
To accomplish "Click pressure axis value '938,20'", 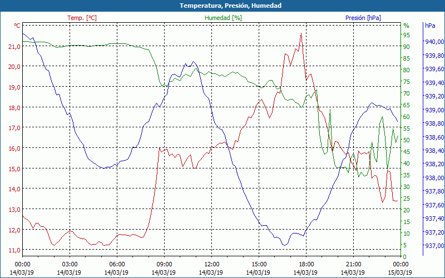I will (434, 164).
